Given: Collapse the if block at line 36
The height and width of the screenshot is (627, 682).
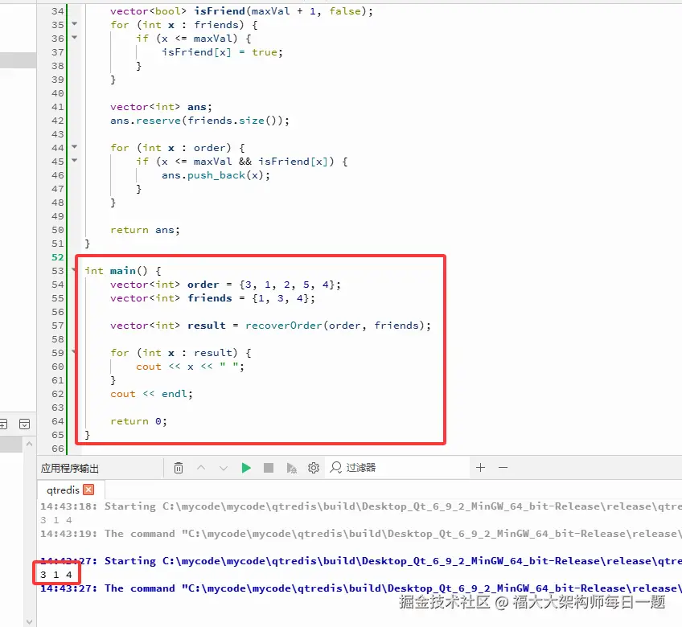Looking at the screenshot, I should (74, 38).
